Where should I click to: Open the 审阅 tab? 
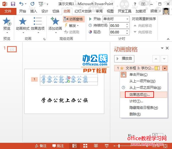(99, 11)
